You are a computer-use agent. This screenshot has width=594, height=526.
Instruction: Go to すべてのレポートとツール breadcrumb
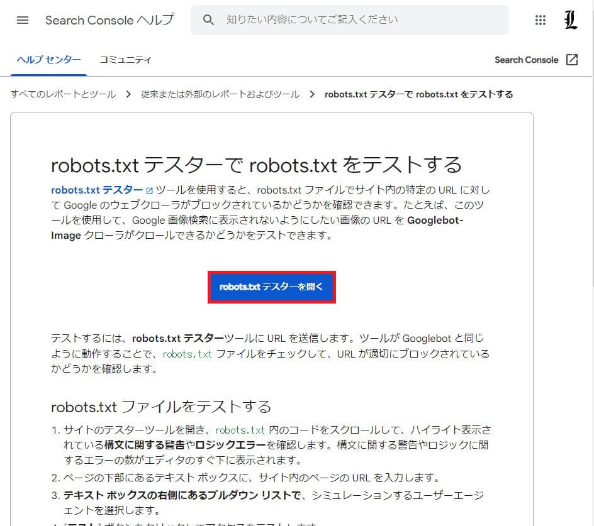63,94
